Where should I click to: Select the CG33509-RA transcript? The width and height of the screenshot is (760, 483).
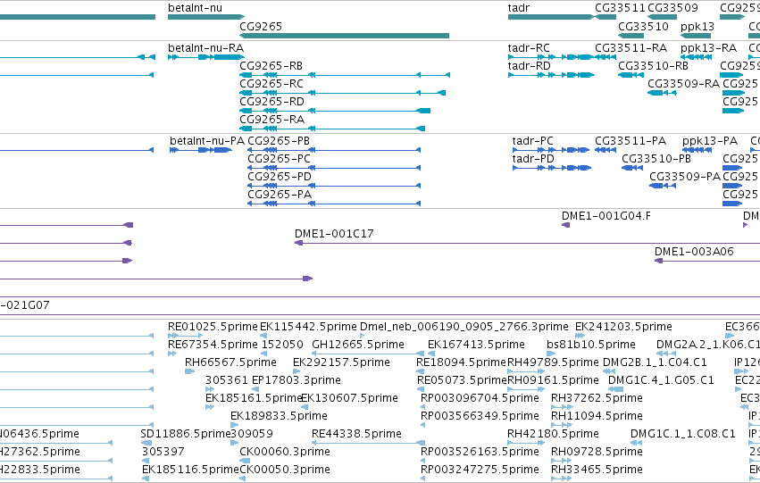coord(662,93)
